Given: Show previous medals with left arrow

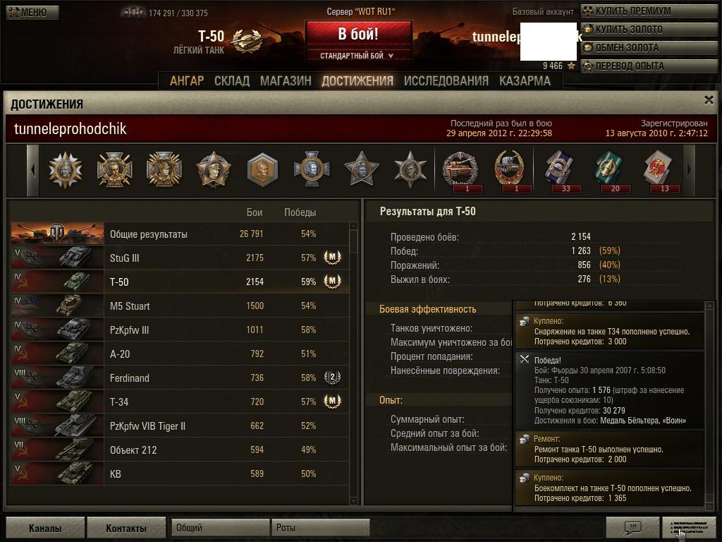Looking at the screenshot, I should (32, 170).
